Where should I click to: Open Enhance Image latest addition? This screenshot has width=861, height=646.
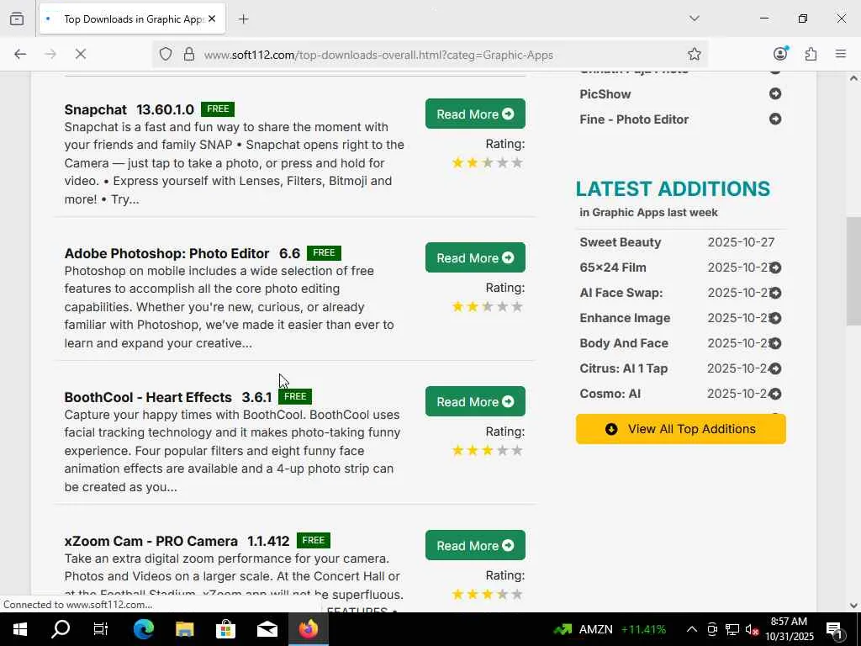click(x=625, y=318)
